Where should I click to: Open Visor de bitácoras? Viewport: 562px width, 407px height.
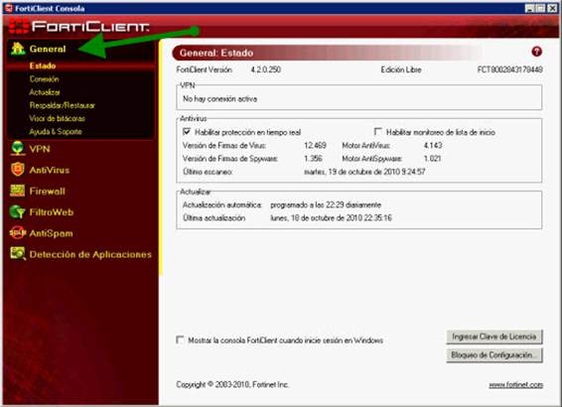(x=58, y=118)
